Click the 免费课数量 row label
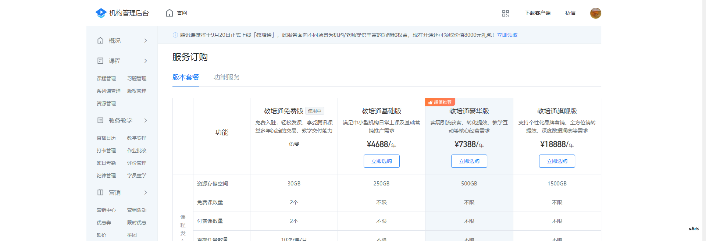Image resolution: width=706 pixels, height=241 pixels. (210, 202)
